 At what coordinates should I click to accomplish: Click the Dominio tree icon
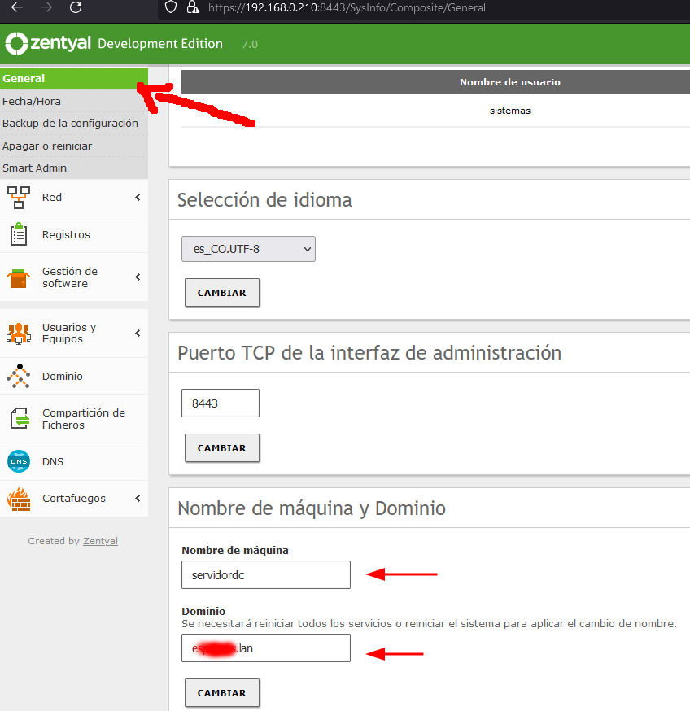point(19,376)
